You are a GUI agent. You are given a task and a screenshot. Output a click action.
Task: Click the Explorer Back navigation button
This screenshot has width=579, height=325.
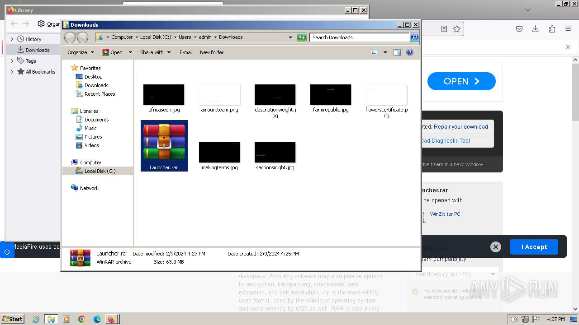tap(70, 37)
